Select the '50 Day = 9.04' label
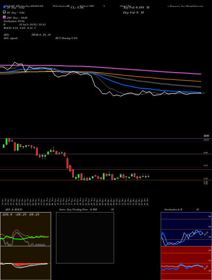 [x=15, y=13]
